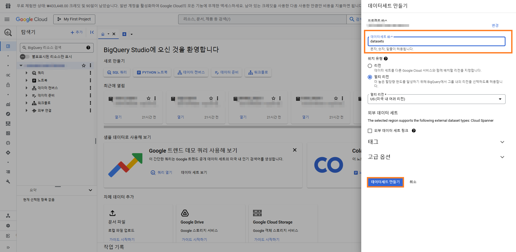This screenshot has width=516, height=252.
Task: Open the main navigation hamburger menu
Action: pos(7,19)
